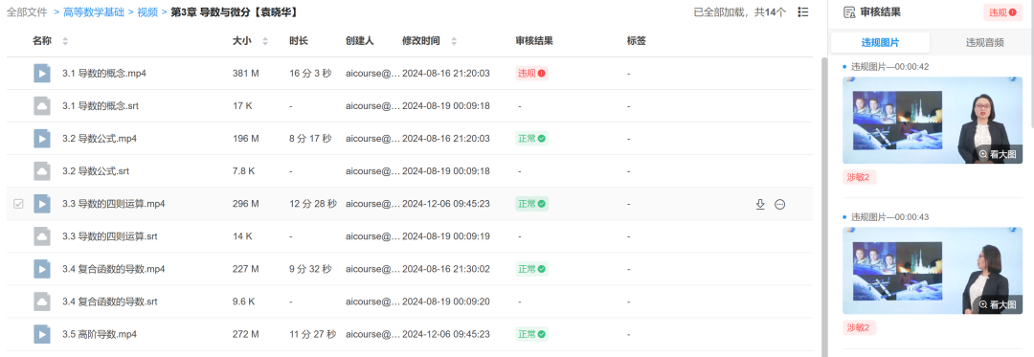The width and height of the screenshot is (1034, 357).
Task: Open more options for 3.3 导数的四则运算.mp4
Action: click(780, 204)
